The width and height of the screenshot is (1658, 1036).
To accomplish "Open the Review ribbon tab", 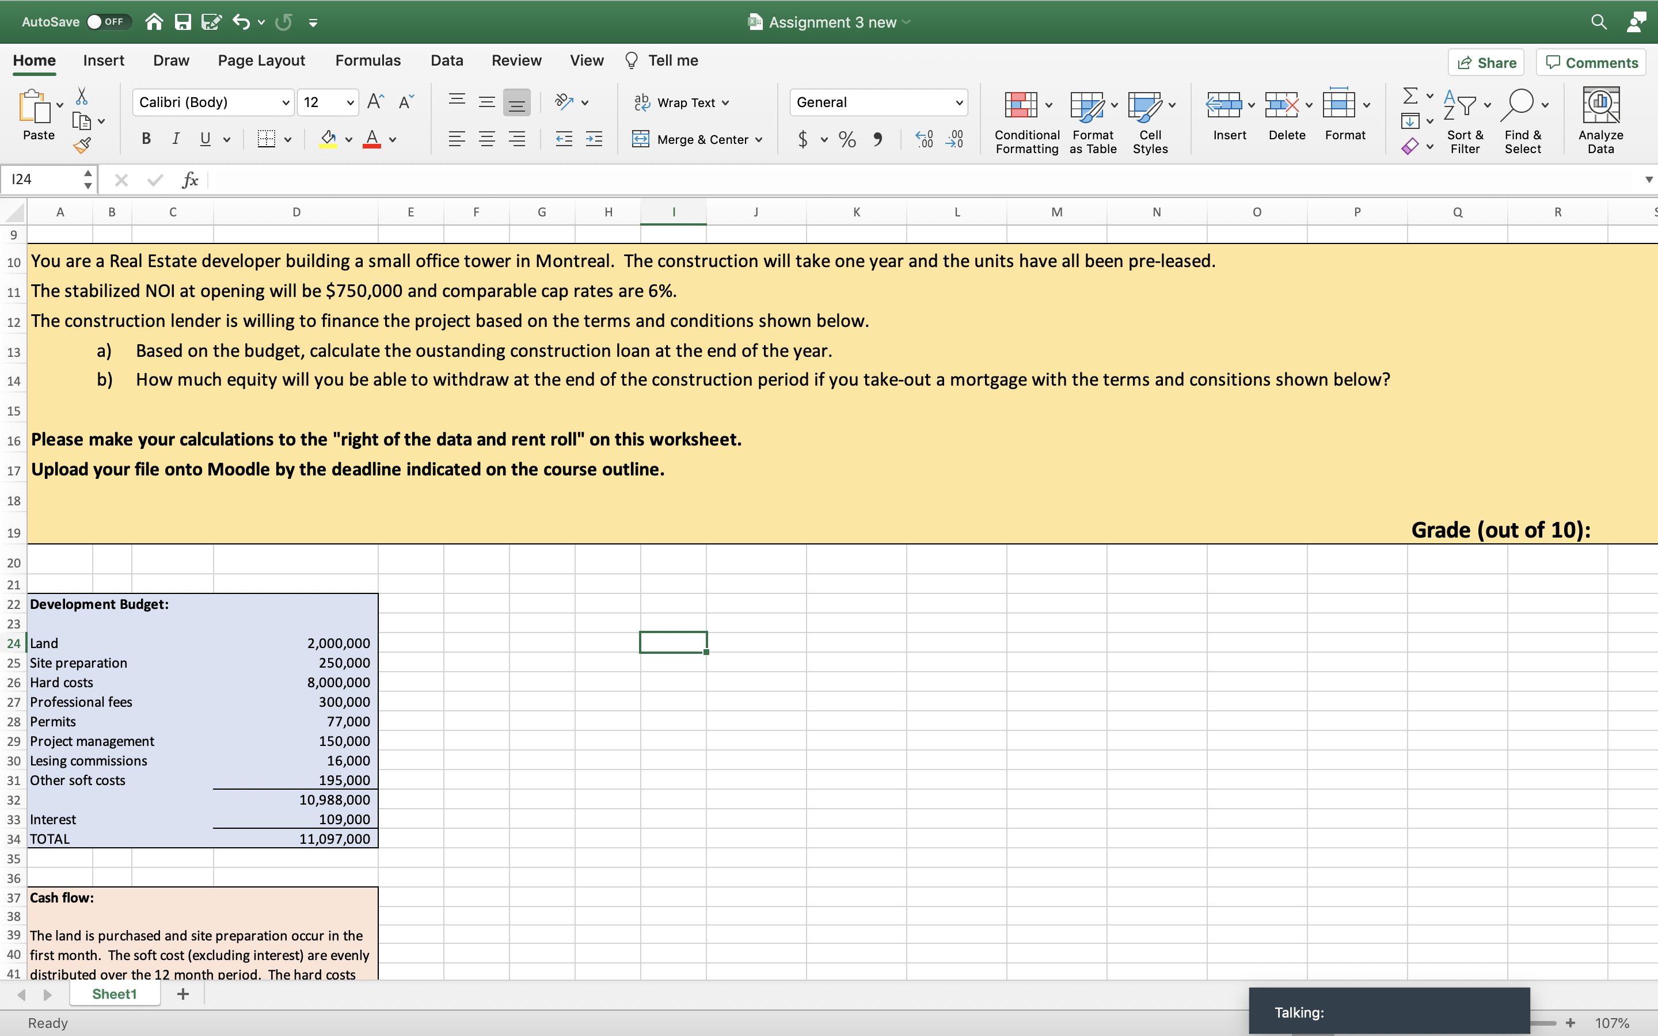I will [x=515, y=60].
